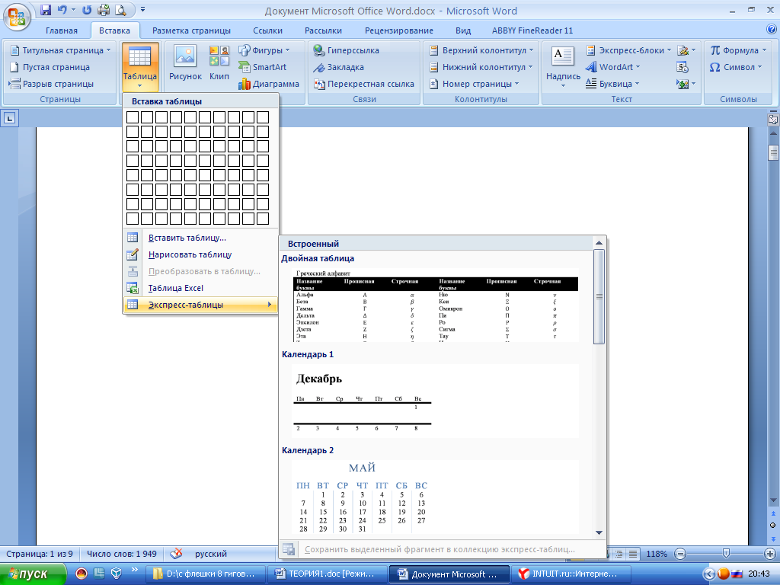Screen dimensions: 780x585
Task: Zoom in with the plus button
Action: coord(771,554)
